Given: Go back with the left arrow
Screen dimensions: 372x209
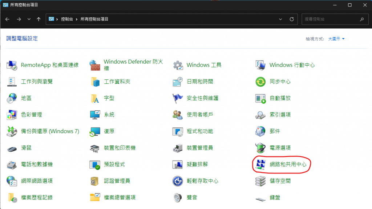Looking at the screenshot, I should (x=7, y=19).
